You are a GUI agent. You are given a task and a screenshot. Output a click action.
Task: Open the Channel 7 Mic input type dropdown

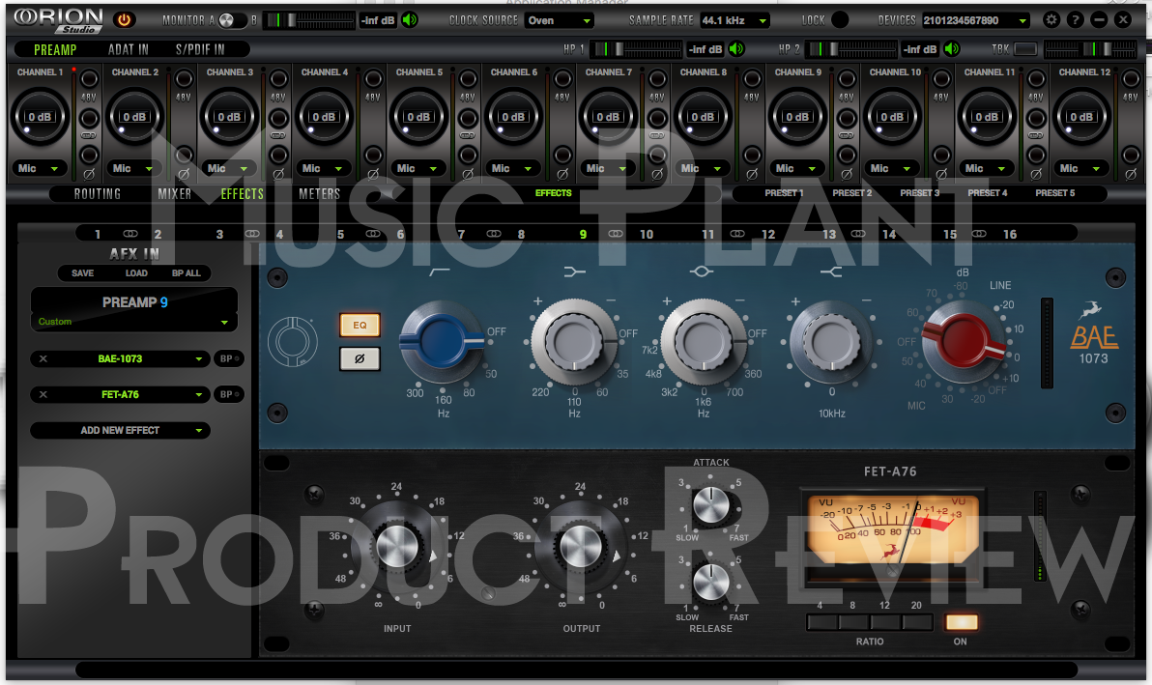608,168
